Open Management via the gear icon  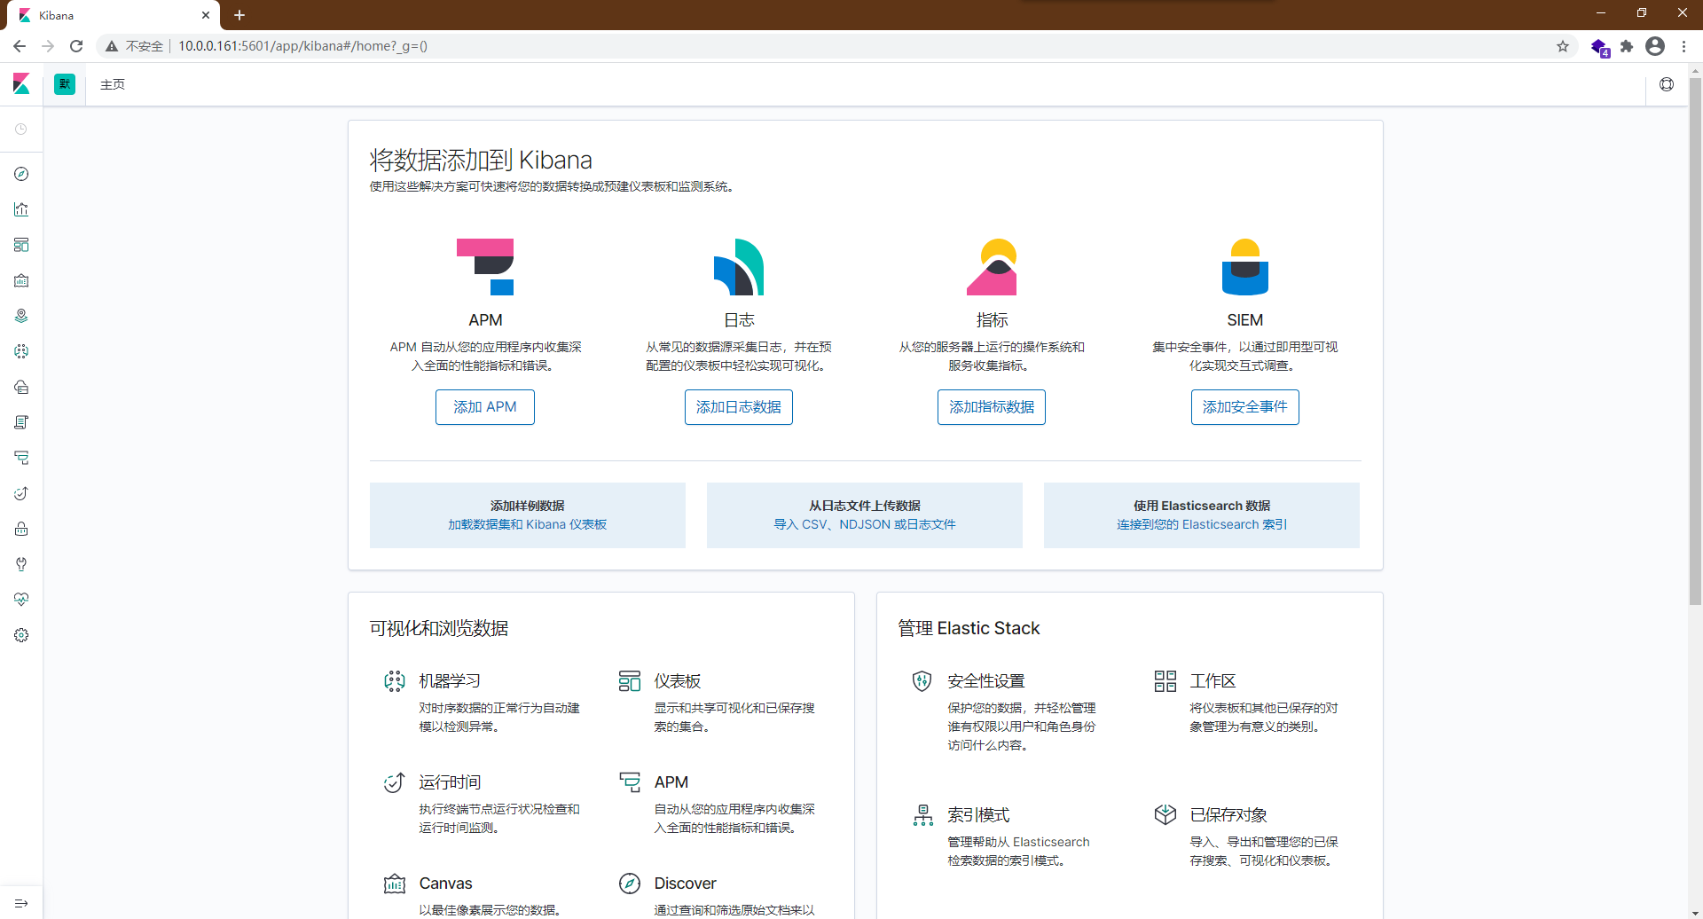click(x=21, y=635)
